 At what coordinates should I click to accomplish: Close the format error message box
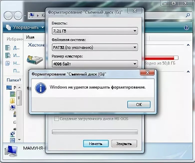147,72
